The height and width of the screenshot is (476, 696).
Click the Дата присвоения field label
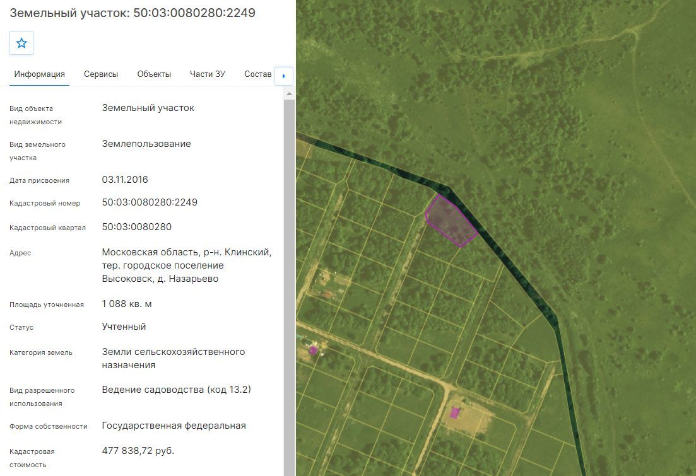pos(40,180)
